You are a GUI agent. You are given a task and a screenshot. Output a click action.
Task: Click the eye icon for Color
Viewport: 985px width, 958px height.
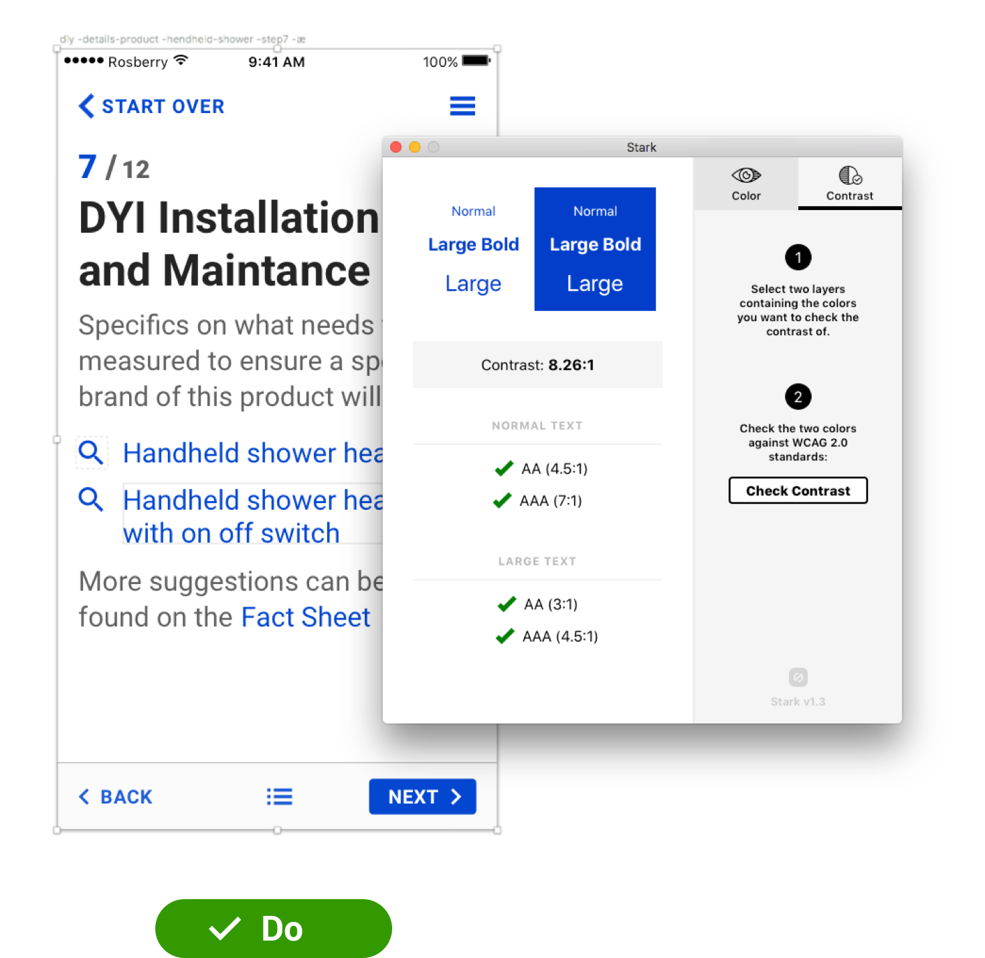[745, 175]
